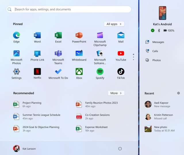Image resolution: width=184 pixels, height=155 pixels.
Task: Open Aadi Kapoor new message
Action: 157,104
